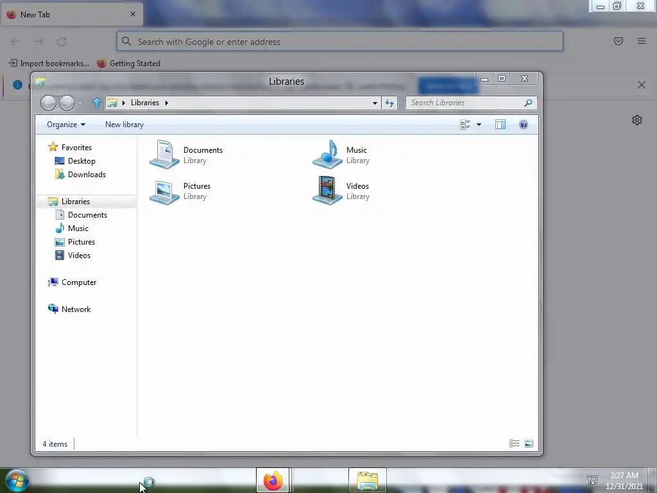Select Music in navigation tree
Viewport: 657px width, 493px height.
(x=78, y=229)
